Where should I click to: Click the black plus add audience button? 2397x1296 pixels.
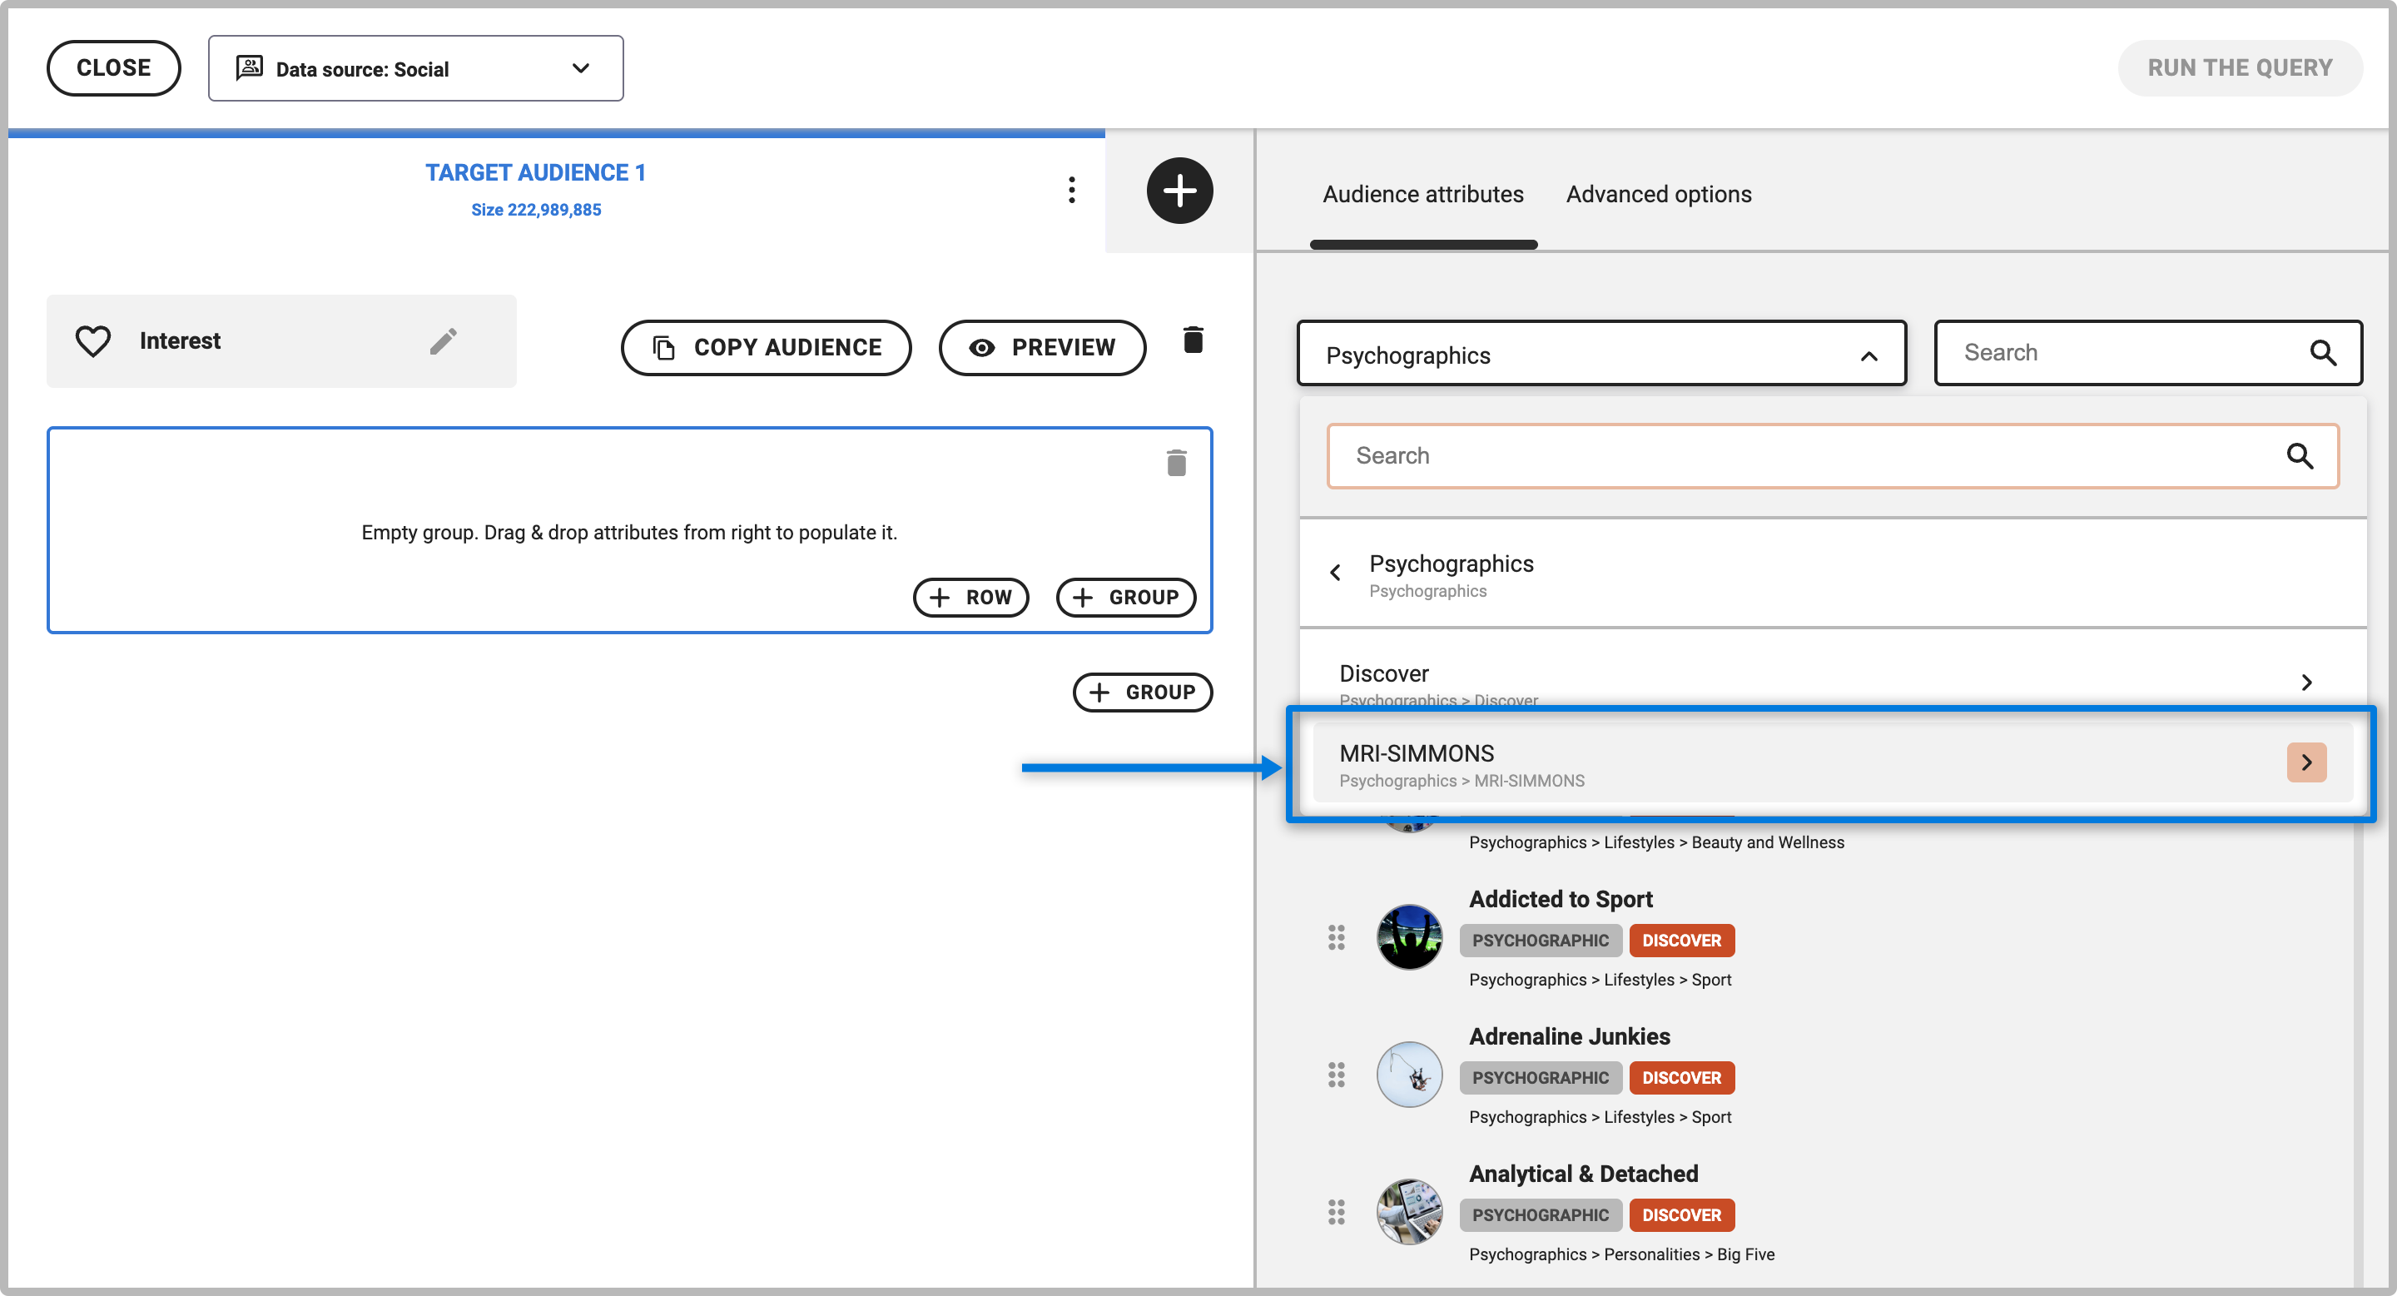1179,191
